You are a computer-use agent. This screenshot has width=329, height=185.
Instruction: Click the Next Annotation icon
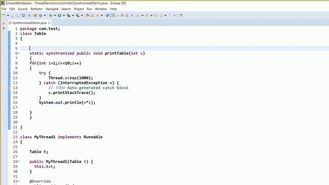pos(138,15)
